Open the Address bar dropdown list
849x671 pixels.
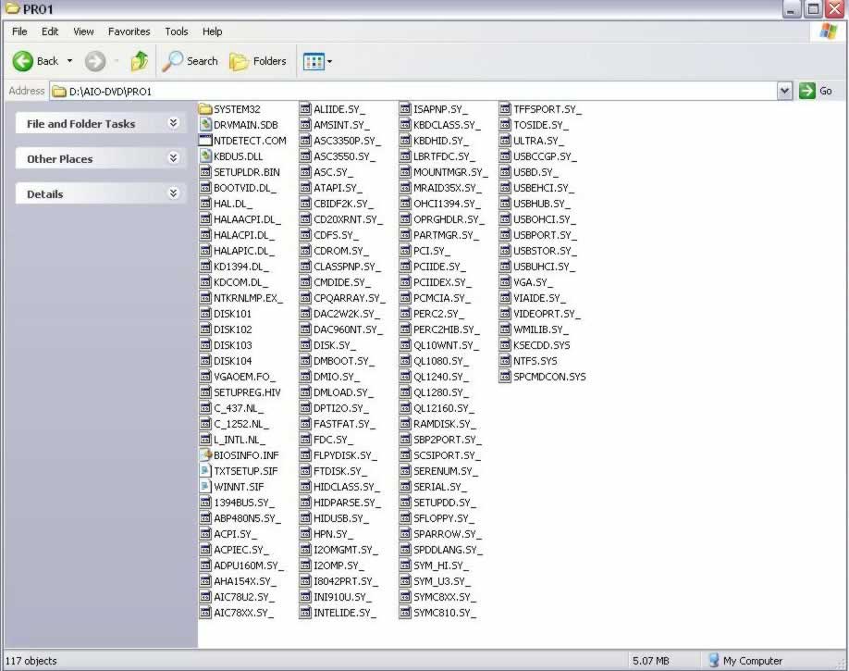[x=784, y=91]
